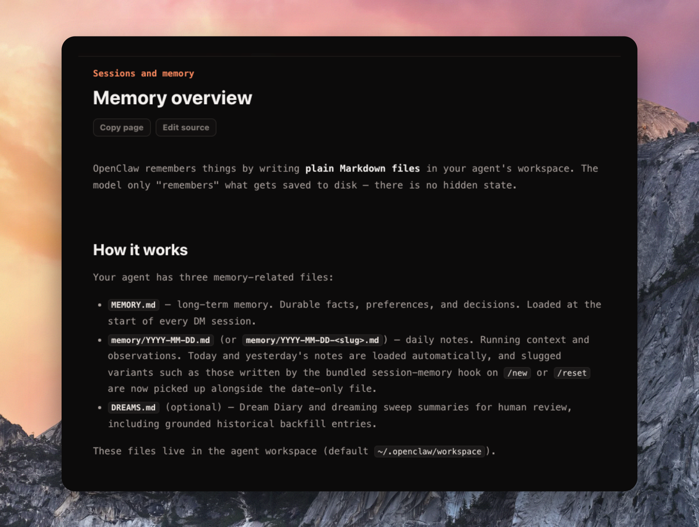Open the Edit source button

coord(186,127)
